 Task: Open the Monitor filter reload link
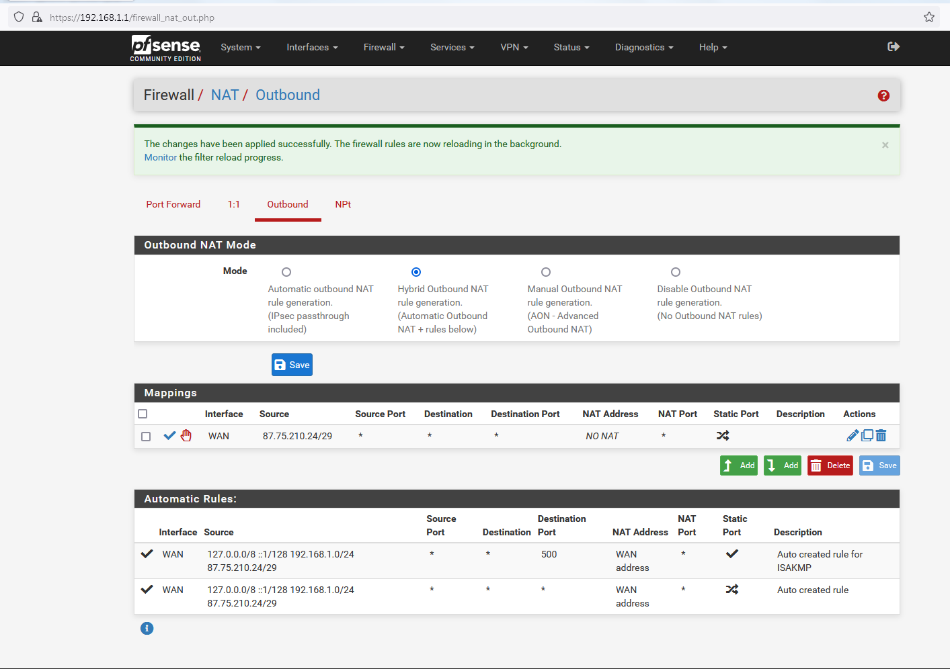point(161,157)
